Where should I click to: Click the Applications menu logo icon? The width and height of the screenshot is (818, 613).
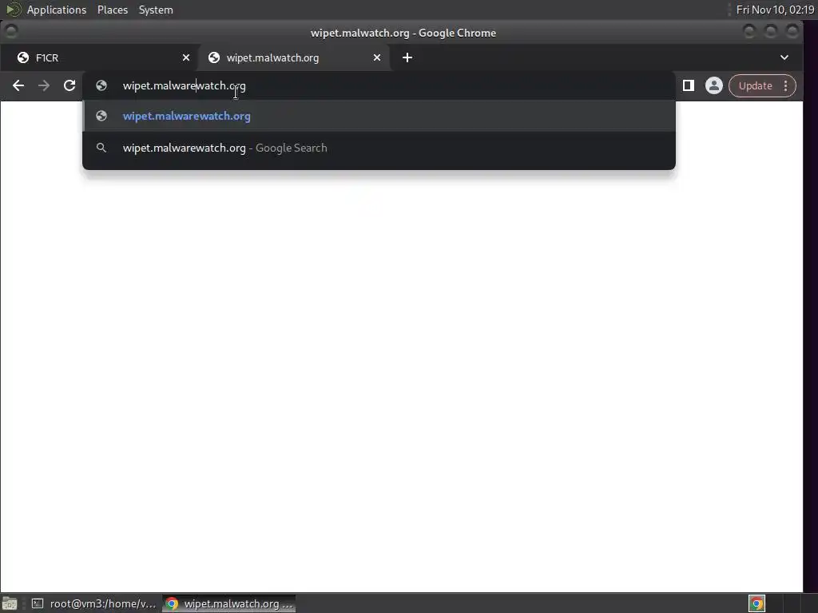(x=13, y=10)
